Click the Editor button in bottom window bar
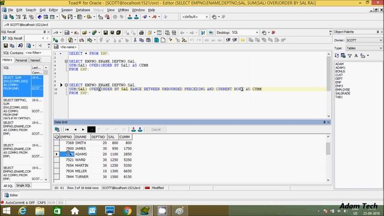384x216 pixels. pyautogui.click(x=11, y=195)
